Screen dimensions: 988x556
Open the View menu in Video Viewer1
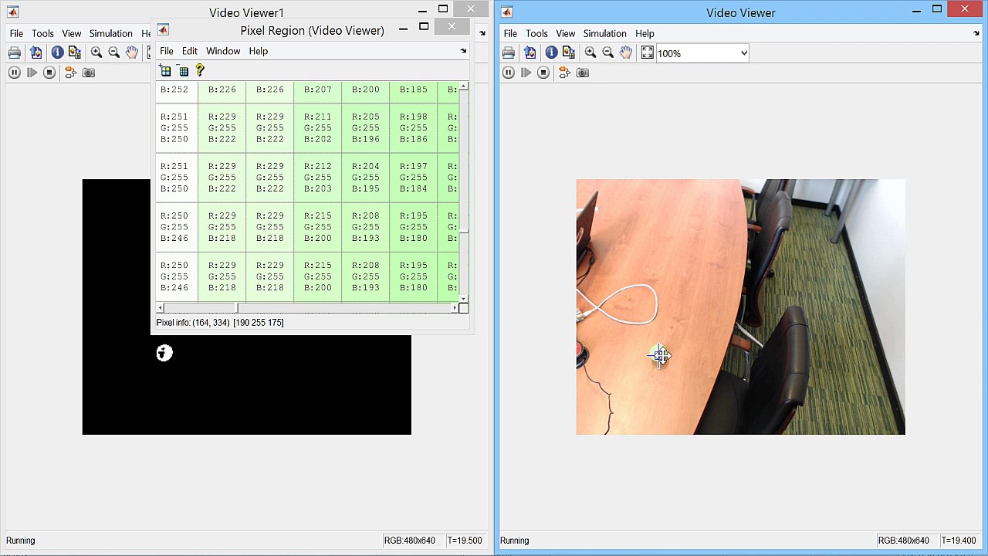coord(72,33)
